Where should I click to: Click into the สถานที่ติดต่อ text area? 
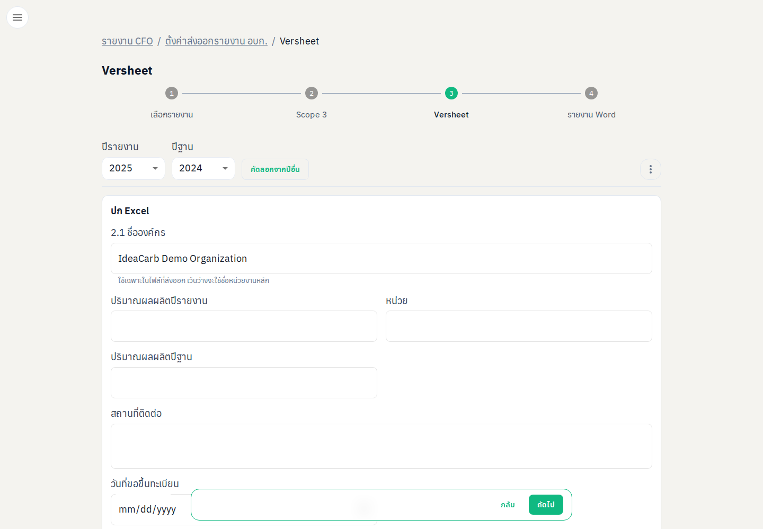[381, 446]
